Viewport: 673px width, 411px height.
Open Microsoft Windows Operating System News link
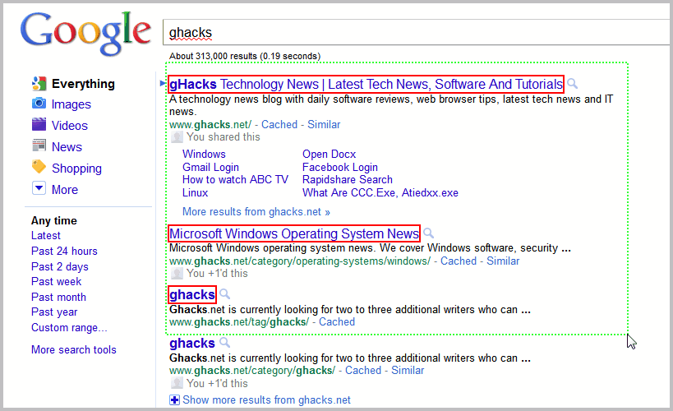pyautogui.click(x=294, y=233)
